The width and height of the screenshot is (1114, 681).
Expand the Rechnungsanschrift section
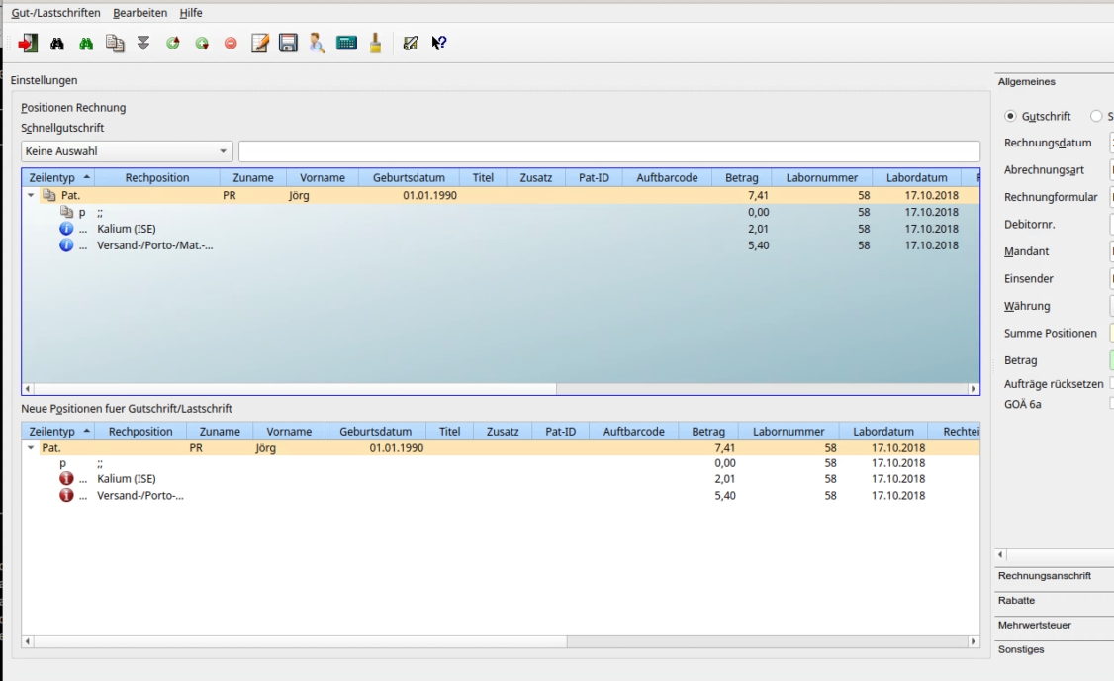(x=1045, y=576)
